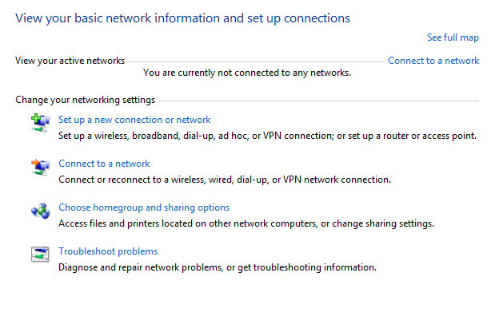This screenshot has height=324, width=487.
Task: Click the homegroup colored spheres icon
Action: point(40,211)
